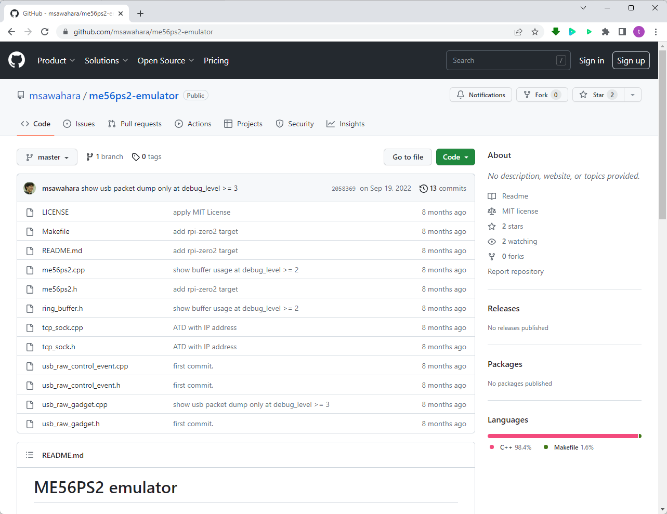The width and height of the screenshot is (667, 514).
Task: Open the purple profile avatar
Action: tap(639, 32)
